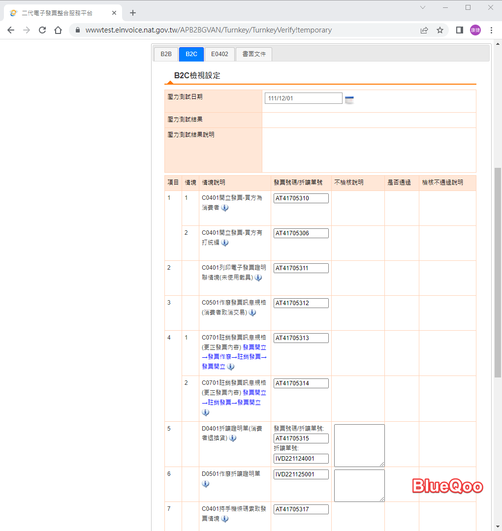
Task: Click the info icon for D0401折讓證明單 row
Action: pyautogui.click(x=232, y=438)
